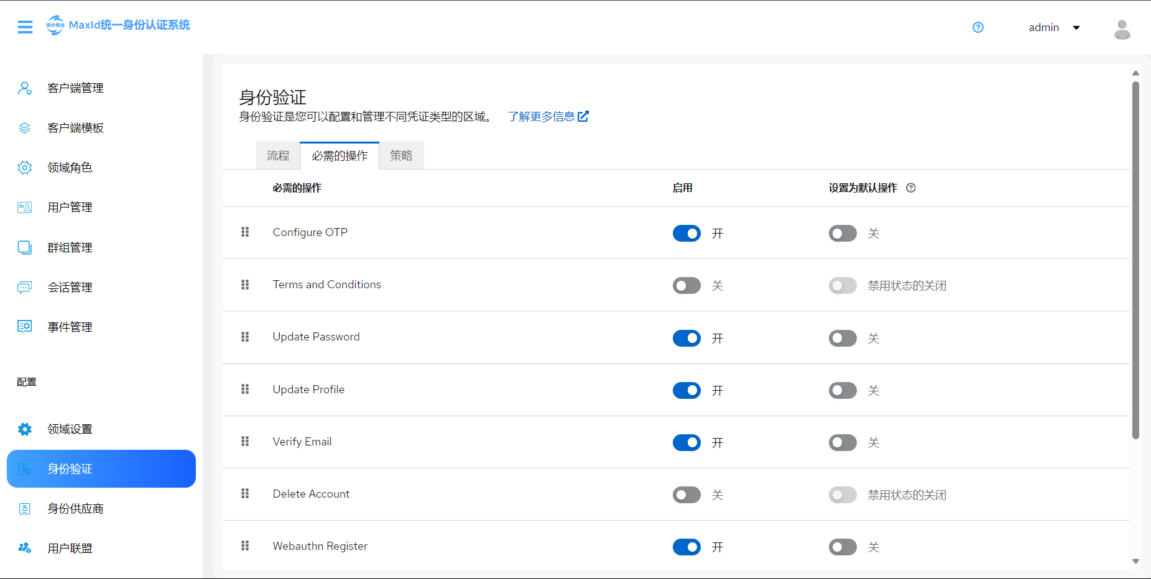
Task: Open the 了解更多信息 link
Action: tap(548, 117)
